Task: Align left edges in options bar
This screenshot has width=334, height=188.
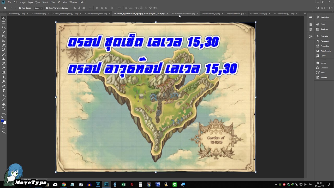Action: (75, 8)
